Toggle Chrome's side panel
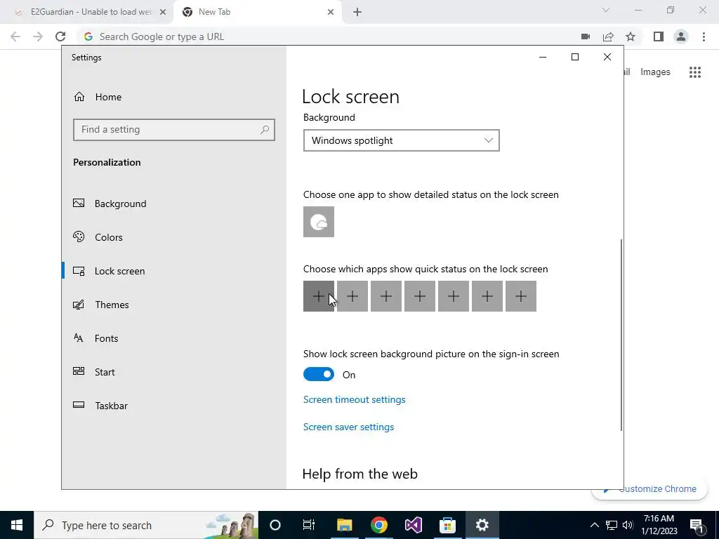 [x=659, y=36]
